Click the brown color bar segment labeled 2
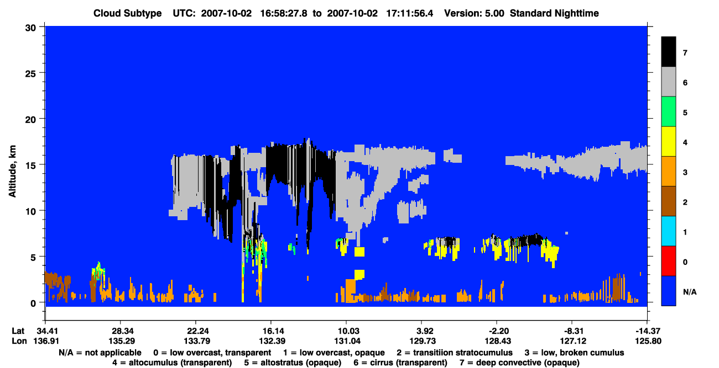 pos(669,201)
